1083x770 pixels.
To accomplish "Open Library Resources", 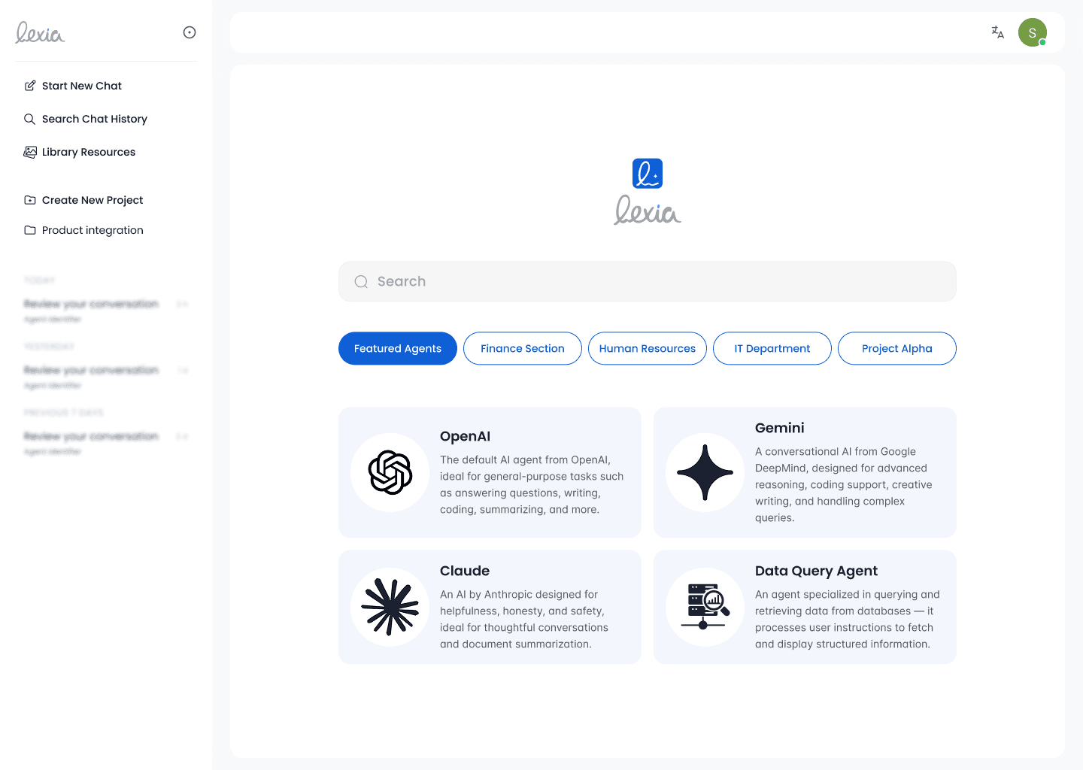I will 89,152.
